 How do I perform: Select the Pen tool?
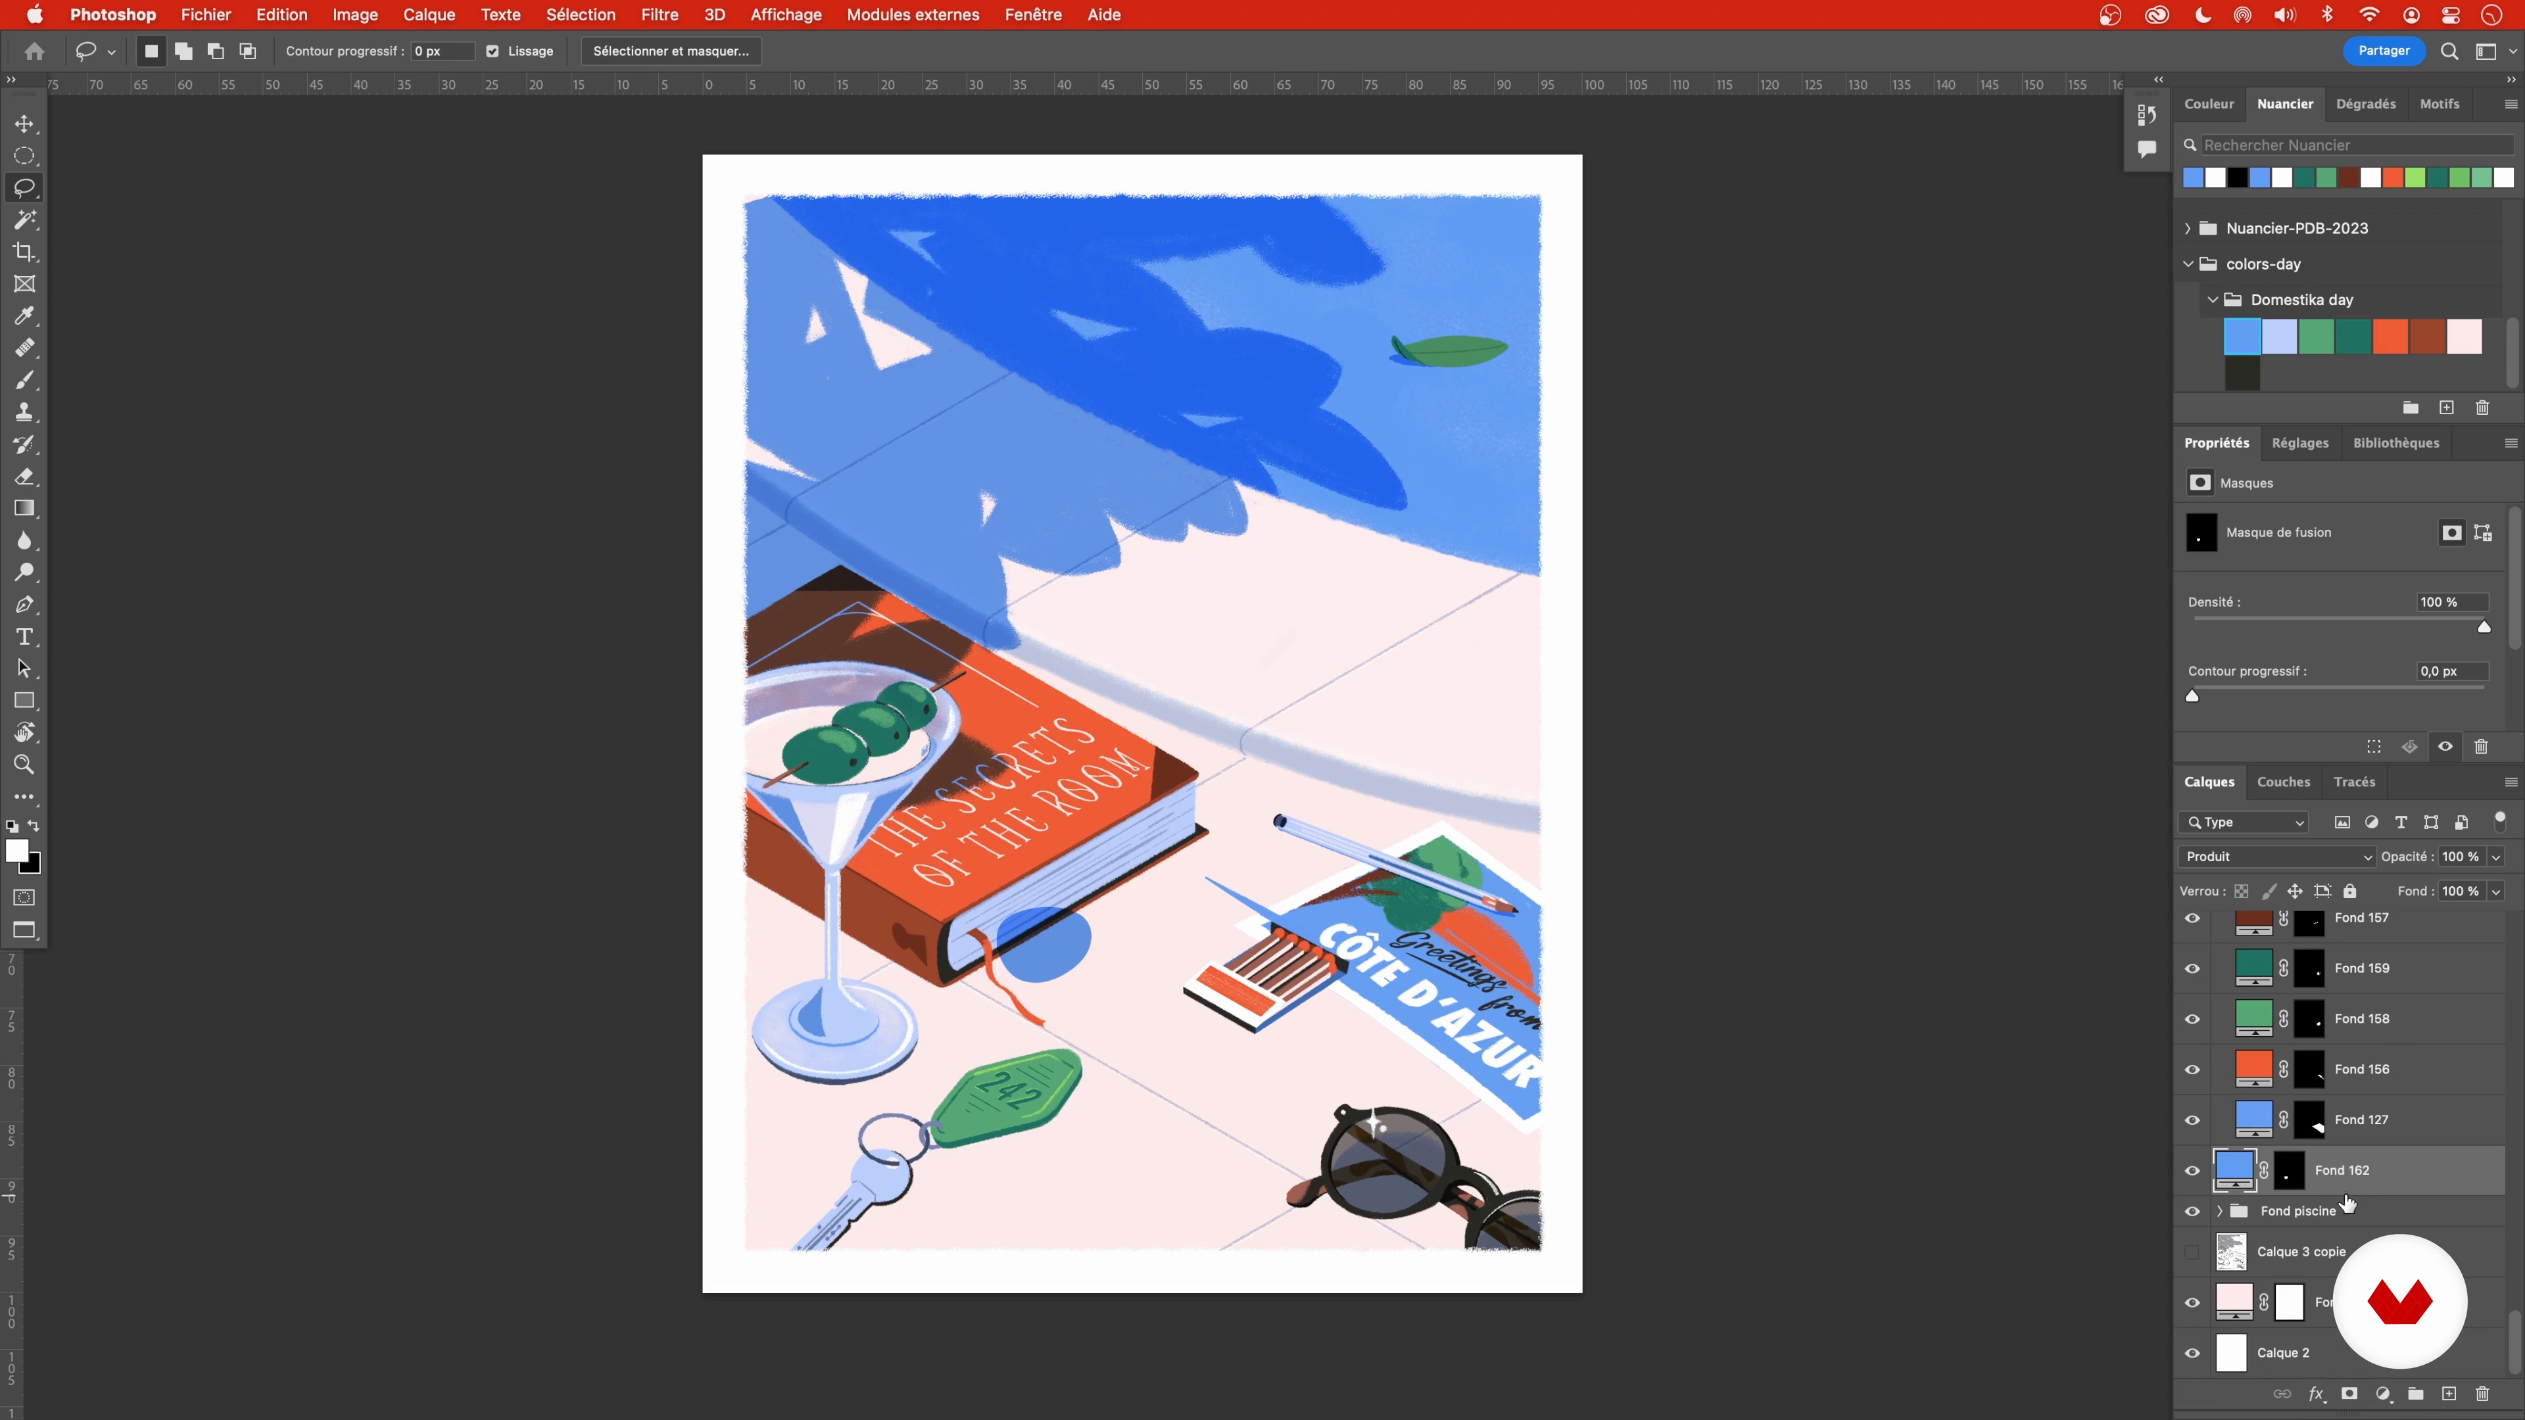(24, 605)
